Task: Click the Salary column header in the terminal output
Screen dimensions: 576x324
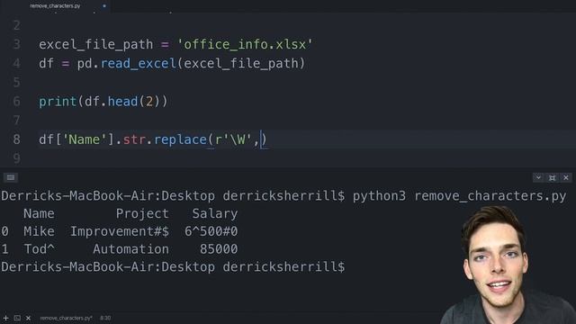Action: [215, 214]
